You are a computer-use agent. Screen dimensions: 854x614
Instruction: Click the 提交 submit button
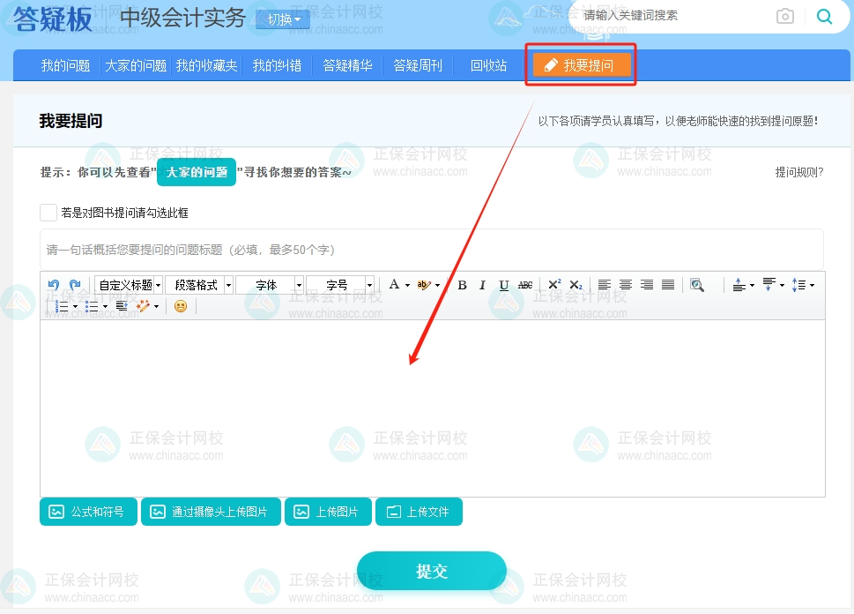431,570
